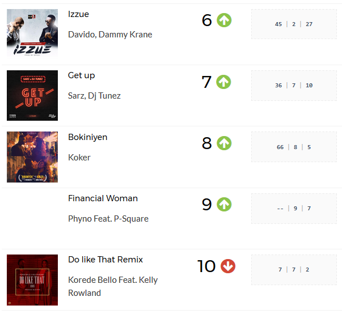Click Phyno Feat. P-Square artist text

(x=108, y=219)
